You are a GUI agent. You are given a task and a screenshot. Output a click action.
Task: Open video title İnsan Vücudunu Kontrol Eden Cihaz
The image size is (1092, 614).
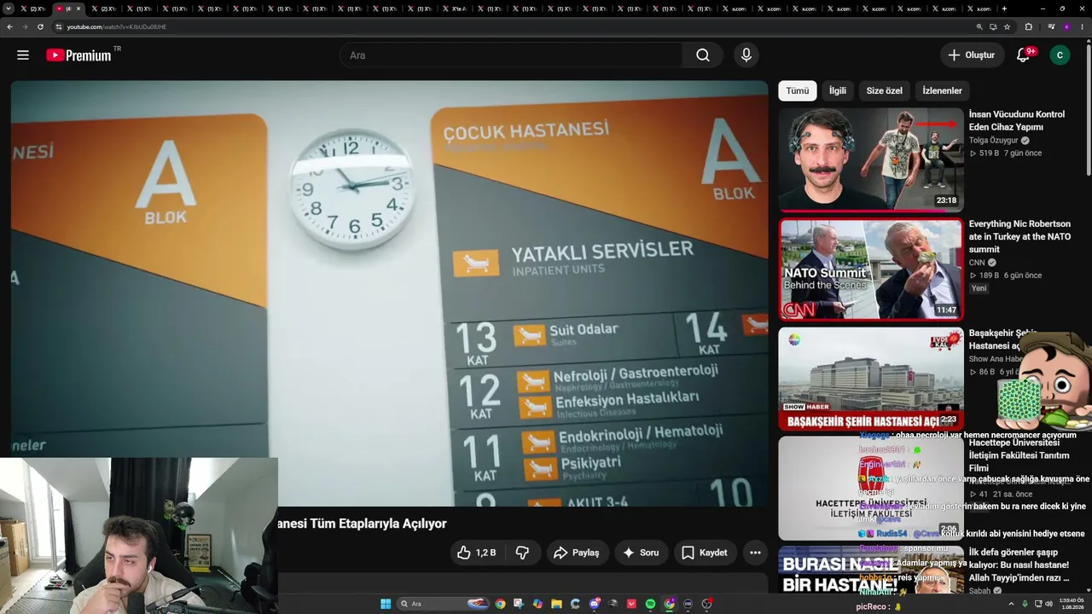(x=1017, y=120)
